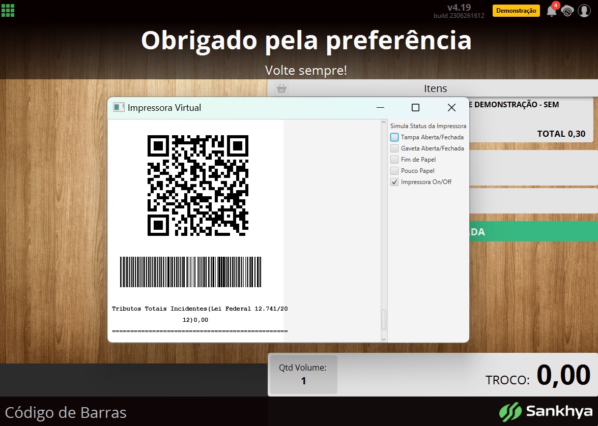The image size is (598, 426).
Task: Click the receipt scrollbar up arrow
Action: click(x=384, y=123)
